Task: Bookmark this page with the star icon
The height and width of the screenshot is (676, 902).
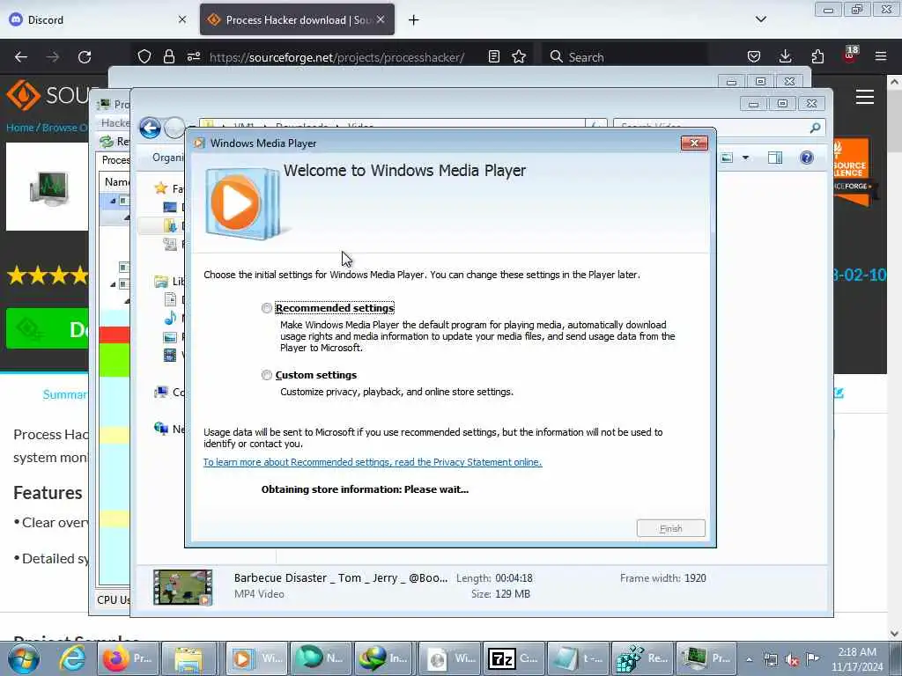Action: coord(519,56)
